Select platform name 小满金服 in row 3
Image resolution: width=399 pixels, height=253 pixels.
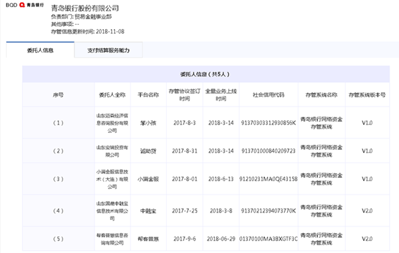point(148,179)
